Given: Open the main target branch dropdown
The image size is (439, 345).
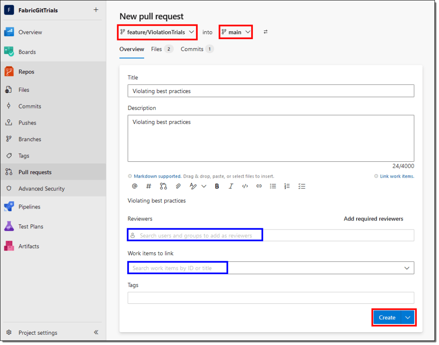Looking at the screenshot, I should 236,32.
